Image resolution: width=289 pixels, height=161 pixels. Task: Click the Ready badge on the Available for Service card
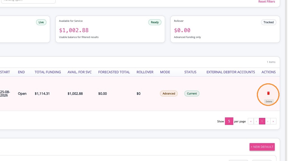tap(155, 22)
